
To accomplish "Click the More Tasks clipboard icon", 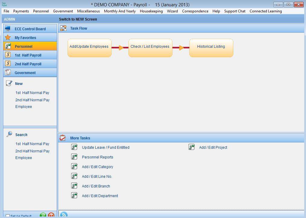I will click(63, 138).
